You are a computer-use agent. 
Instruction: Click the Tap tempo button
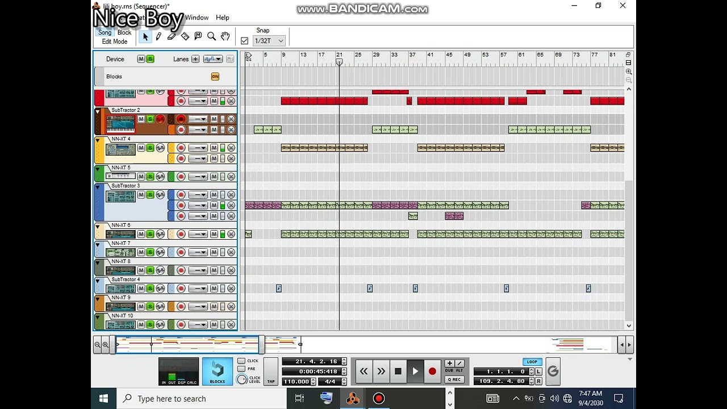[271, 372]
